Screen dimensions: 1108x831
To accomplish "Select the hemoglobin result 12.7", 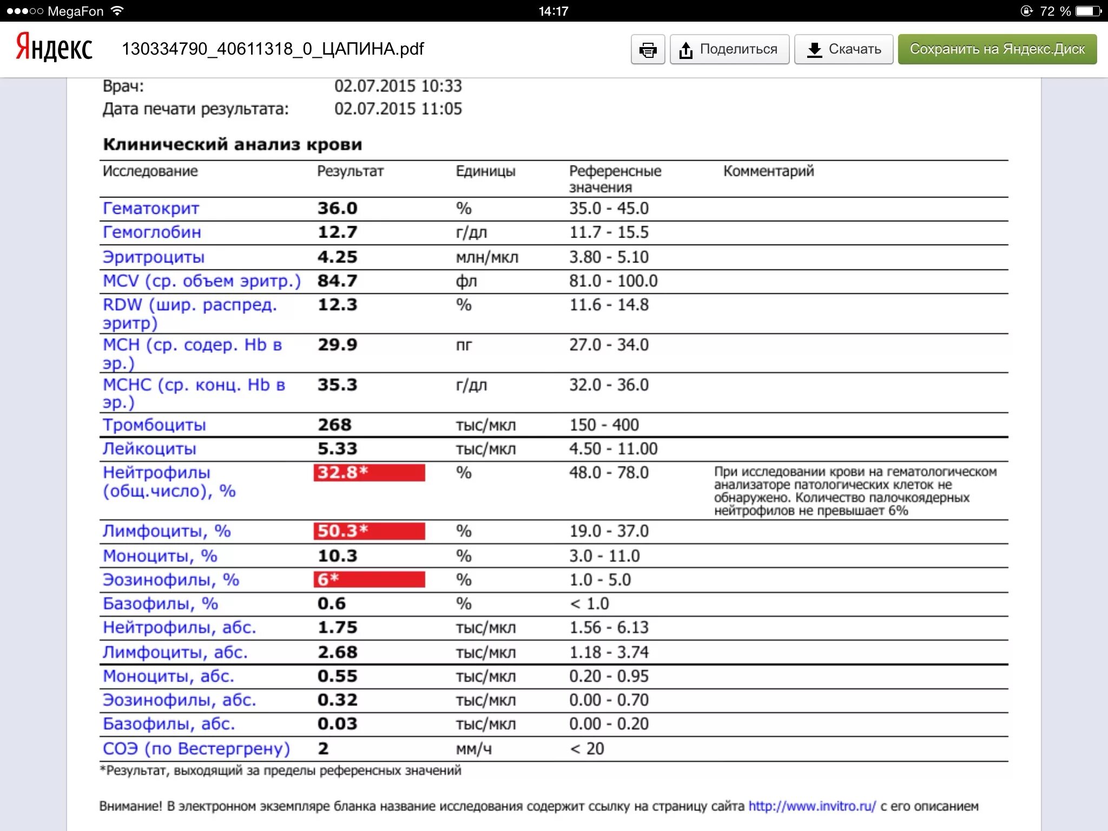I will (337, 232).
